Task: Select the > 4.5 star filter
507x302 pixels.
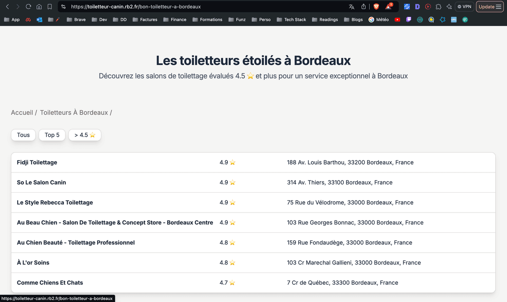Action: (84, 135)
